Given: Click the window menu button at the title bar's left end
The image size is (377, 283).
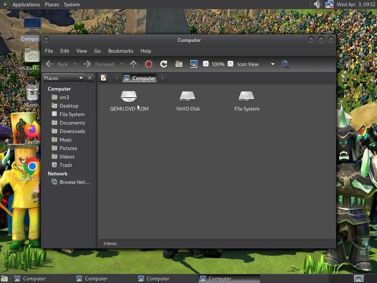Looking at the screenshot, I should 46,39.
